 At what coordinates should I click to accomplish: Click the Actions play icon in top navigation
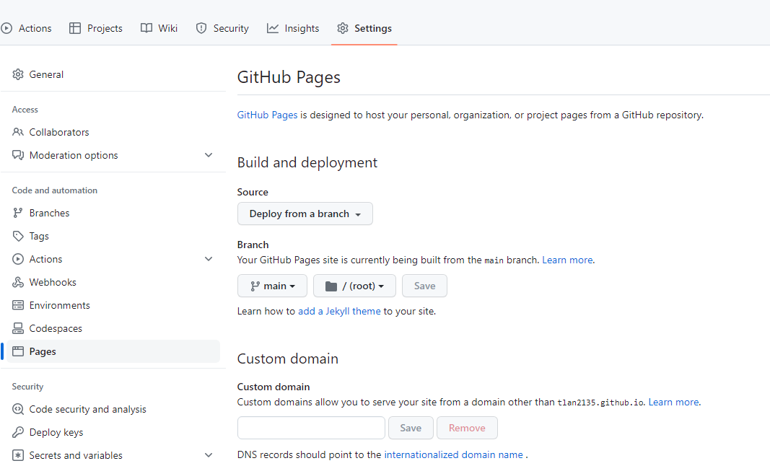coord(6,28)
